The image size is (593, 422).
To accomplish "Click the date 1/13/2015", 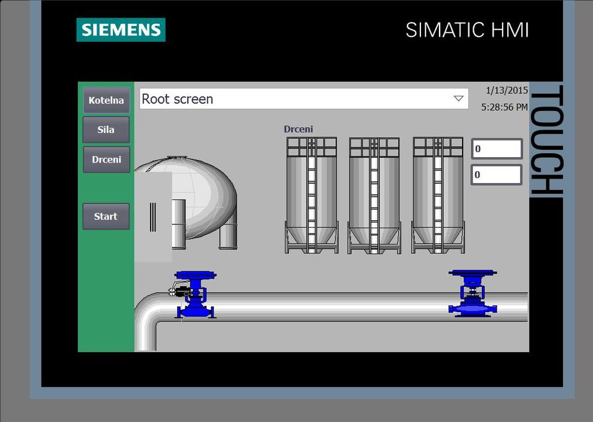I will 507,90.
